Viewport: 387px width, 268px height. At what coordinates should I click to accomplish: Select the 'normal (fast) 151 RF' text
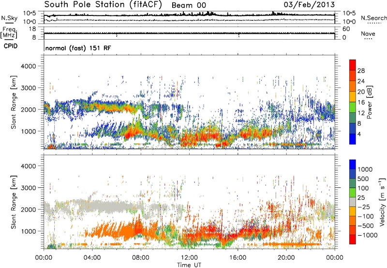pyautogui.click(x=78, y=48)
